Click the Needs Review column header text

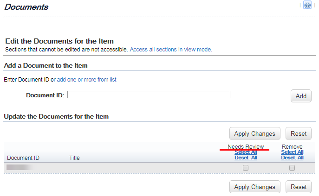point(246,146)
